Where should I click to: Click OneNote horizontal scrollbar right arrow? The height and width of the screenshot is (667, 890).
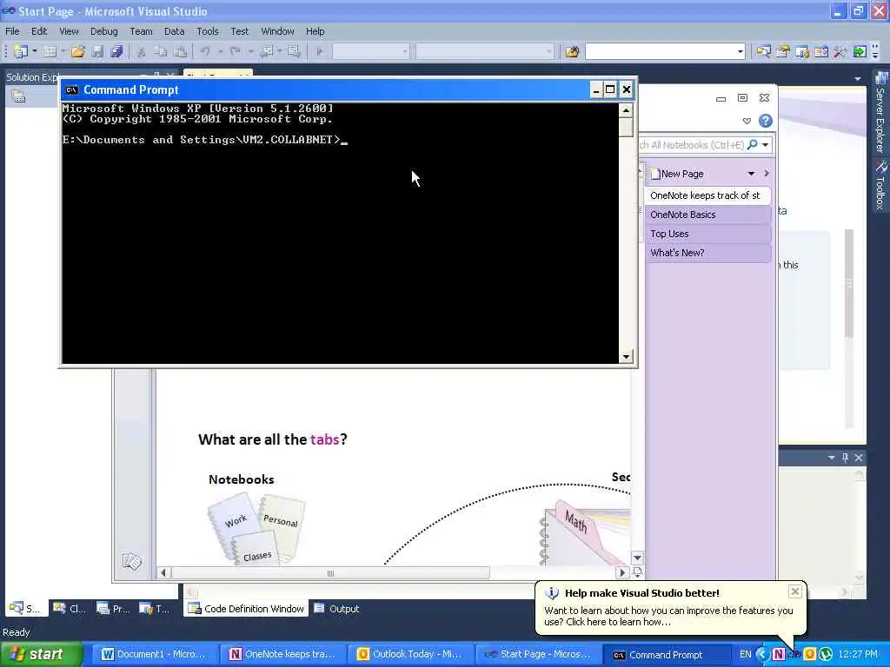(622, 573)
